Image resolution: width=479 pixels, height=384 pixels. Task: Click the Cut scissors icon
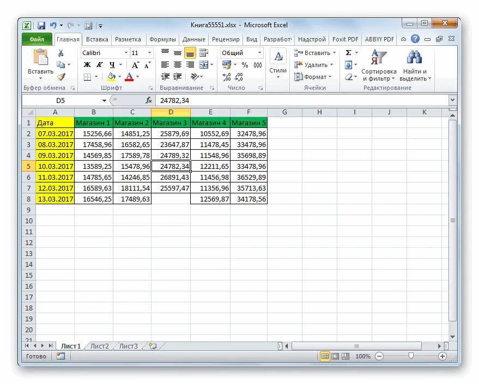point(61,53)
